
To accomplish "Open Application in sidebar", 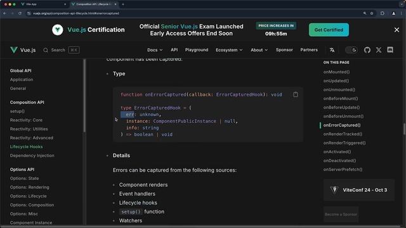I will tap(22, 79).
